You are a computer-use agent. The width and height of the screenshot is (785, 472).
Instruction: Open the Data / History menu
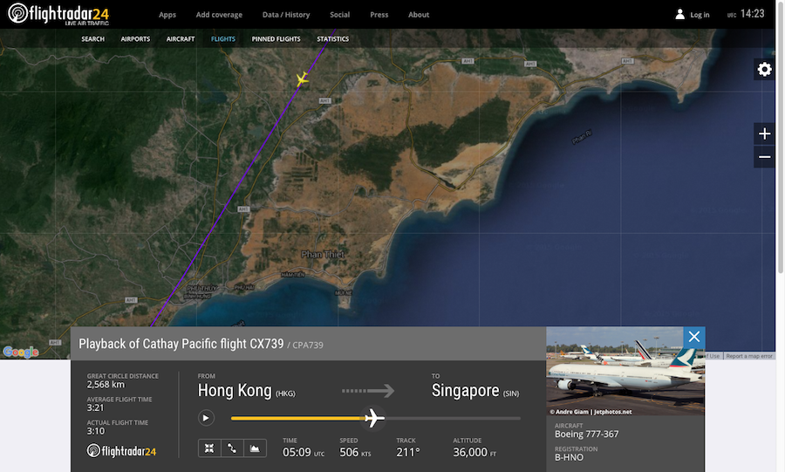286,15
